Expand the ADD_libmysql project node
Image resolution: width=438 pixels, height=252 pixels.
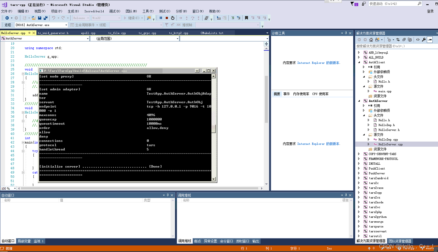tap(359, 53)
